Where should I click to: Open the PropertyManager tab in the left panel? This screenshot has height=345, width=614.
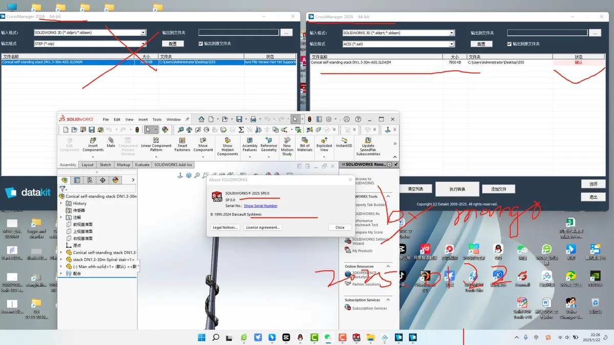77,180
